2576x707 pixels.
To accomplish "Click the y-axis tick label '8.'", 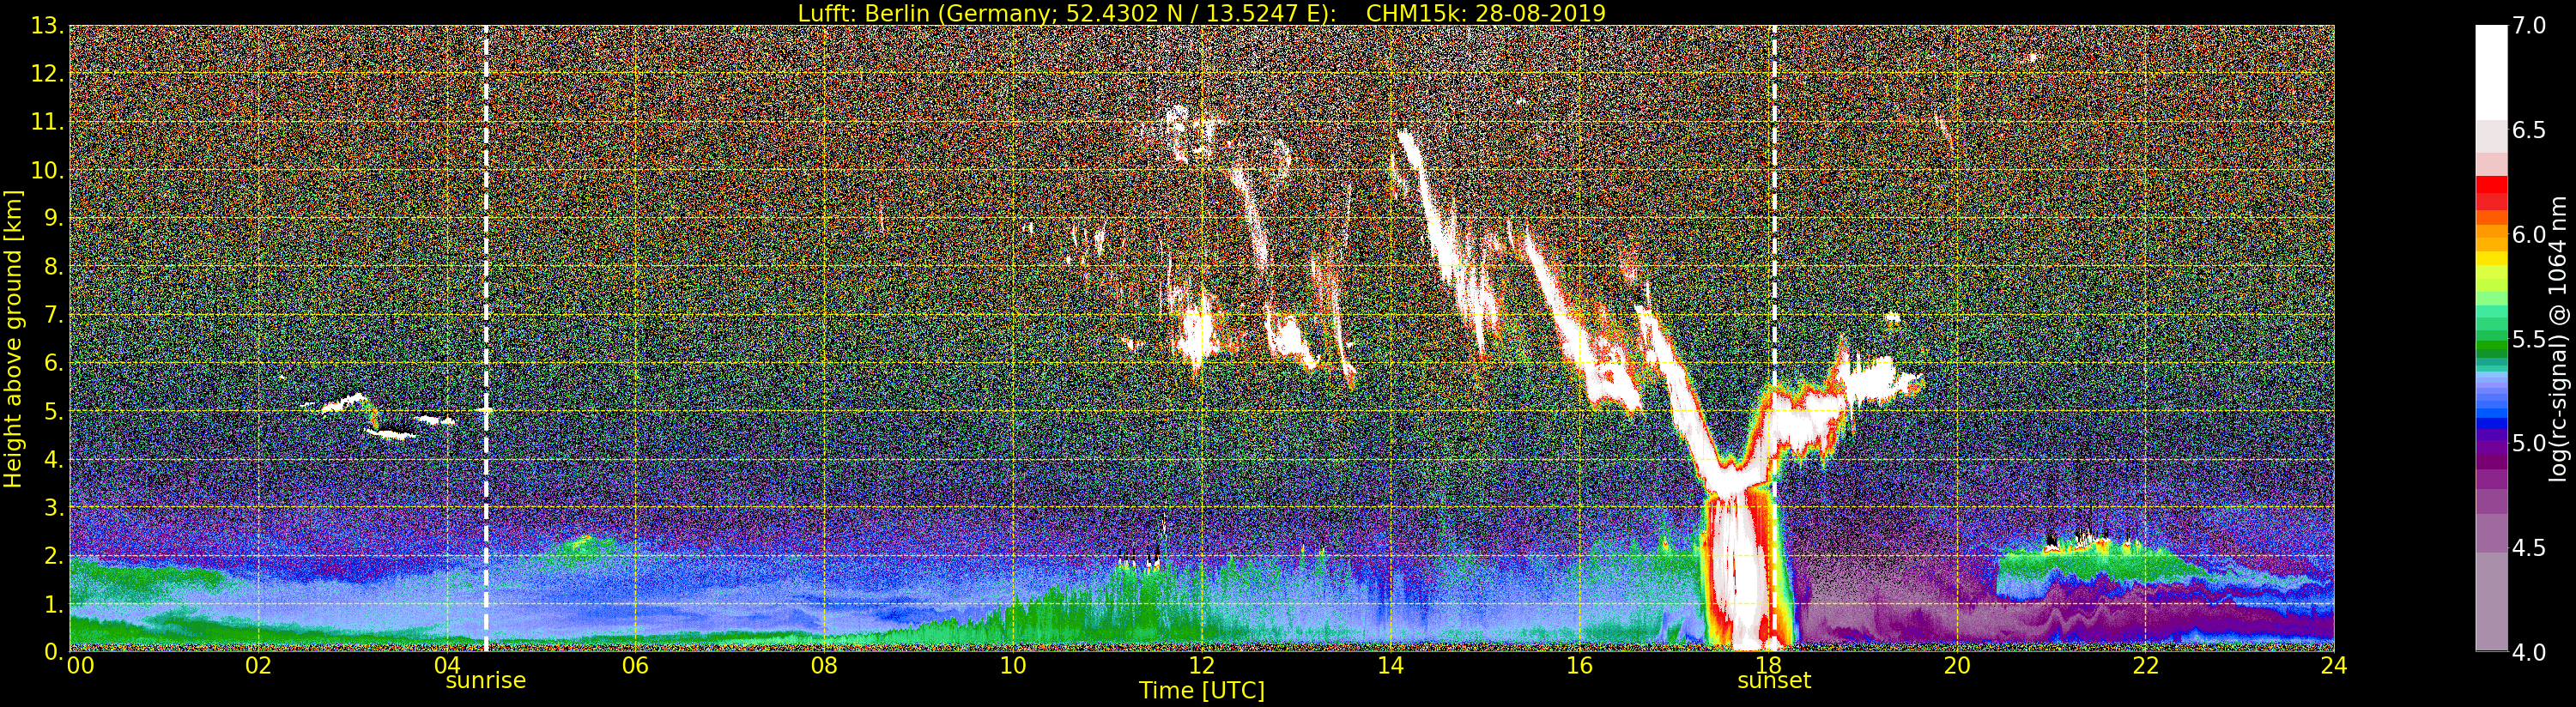I will pyautogui.click(x=52, y=267).
